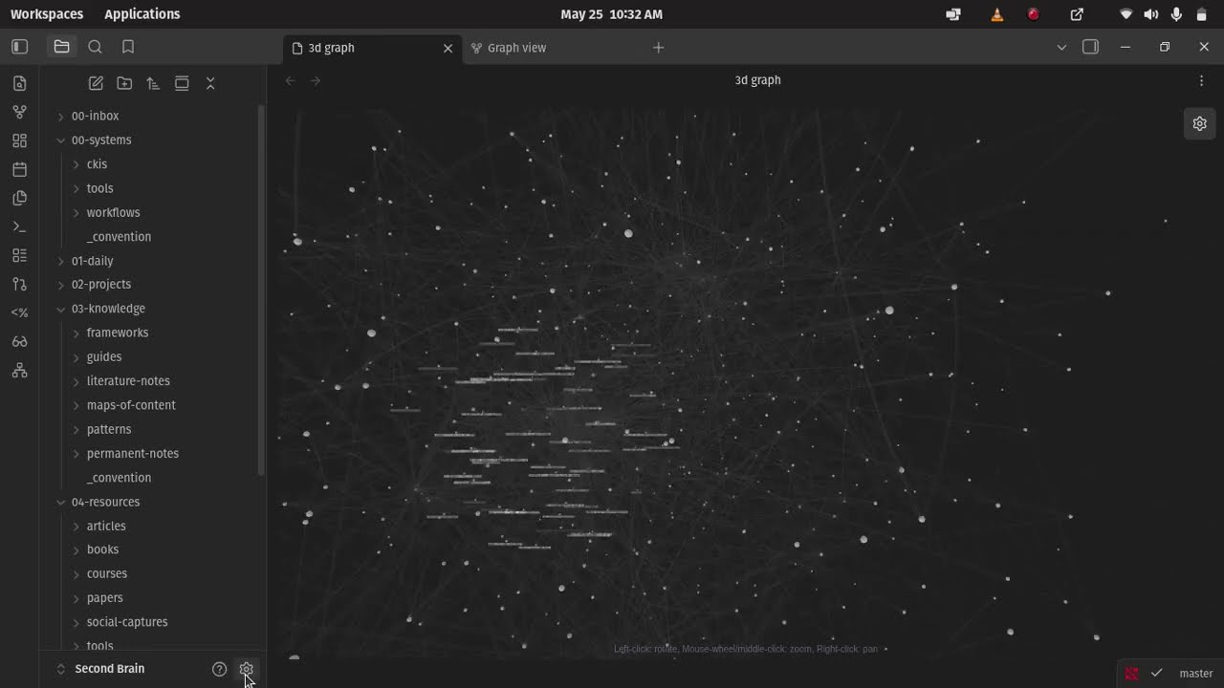
Task: Switch to the Graph view tab
Action: [516, 48]
